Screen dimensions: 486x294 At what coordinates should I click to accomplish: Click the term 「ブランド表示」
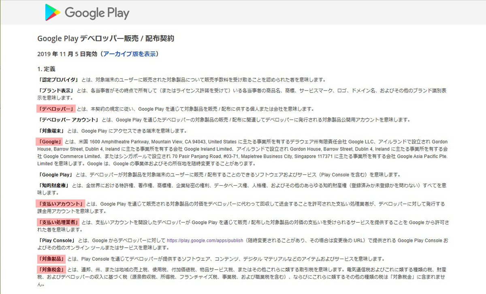click(x=56, y=90)
